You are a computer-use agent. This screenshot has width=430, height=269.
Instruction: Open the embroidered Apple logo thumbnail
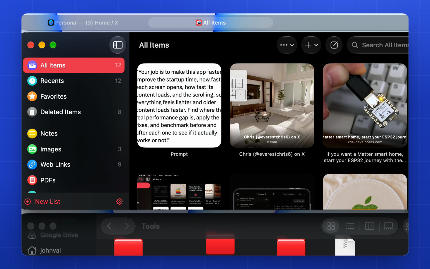tap(365, 192)
